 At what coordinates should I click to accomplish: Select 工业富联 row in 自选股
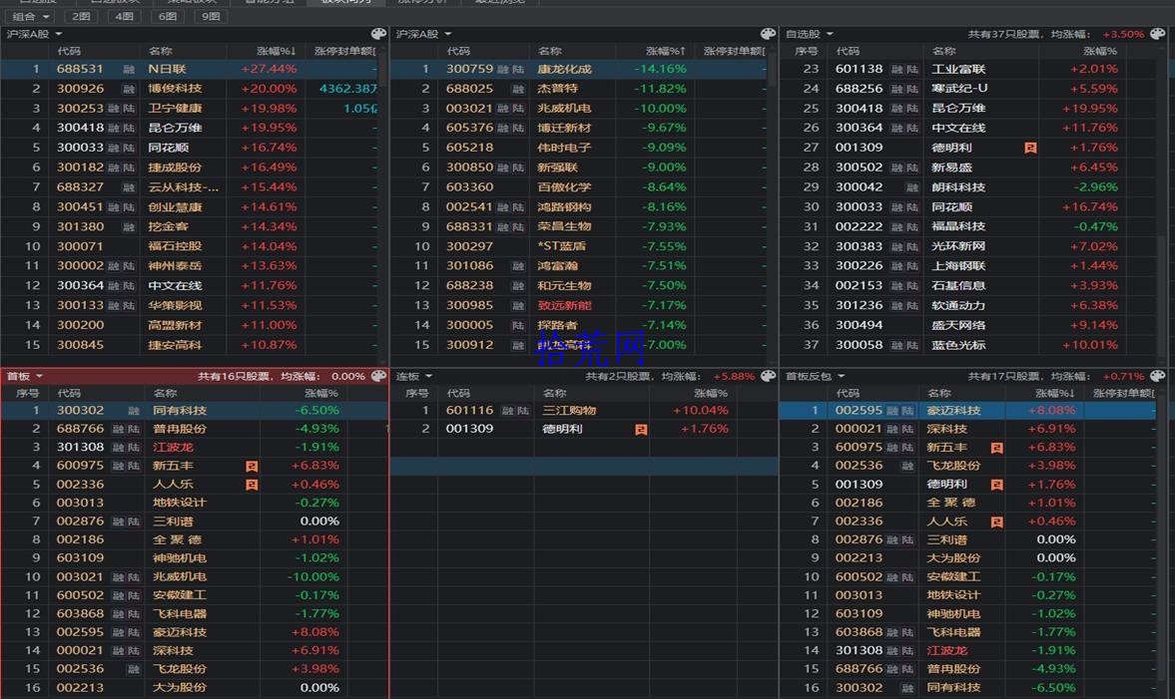968,69
